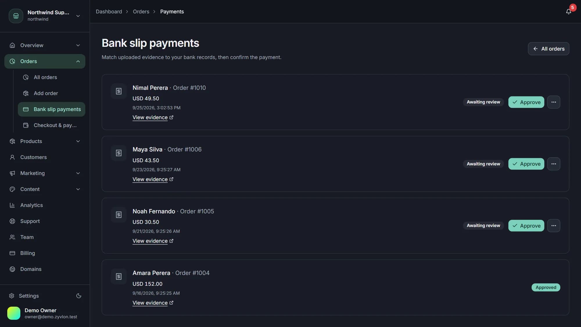Click the Support lifebuoy icon
Image resolution: width=581 pixels, height=327 pixels.
pyautogui.click(x=12, y=221)
